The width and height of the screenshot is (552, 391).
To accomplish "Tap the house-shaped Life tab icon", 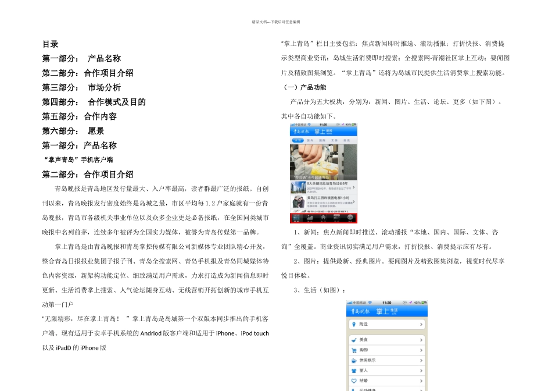I will 323,218.
